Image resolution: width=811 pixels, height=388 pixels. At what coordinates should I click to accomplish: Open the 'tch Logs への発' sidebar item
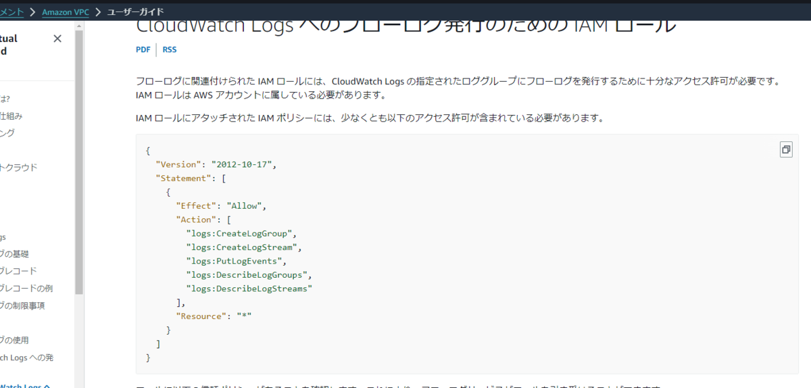(27, 357)
